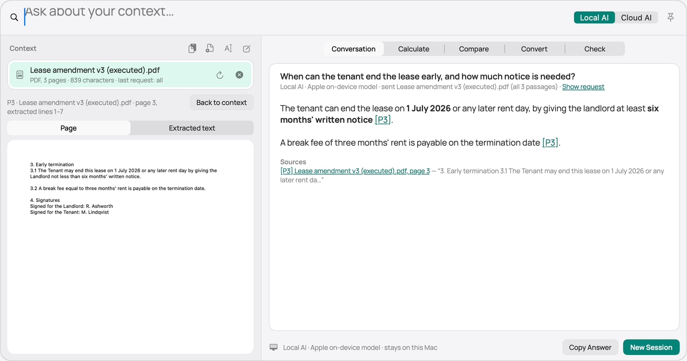Open the Show request link
The height and width of the screenshot is (361, 687).
[x=583, y=87]
